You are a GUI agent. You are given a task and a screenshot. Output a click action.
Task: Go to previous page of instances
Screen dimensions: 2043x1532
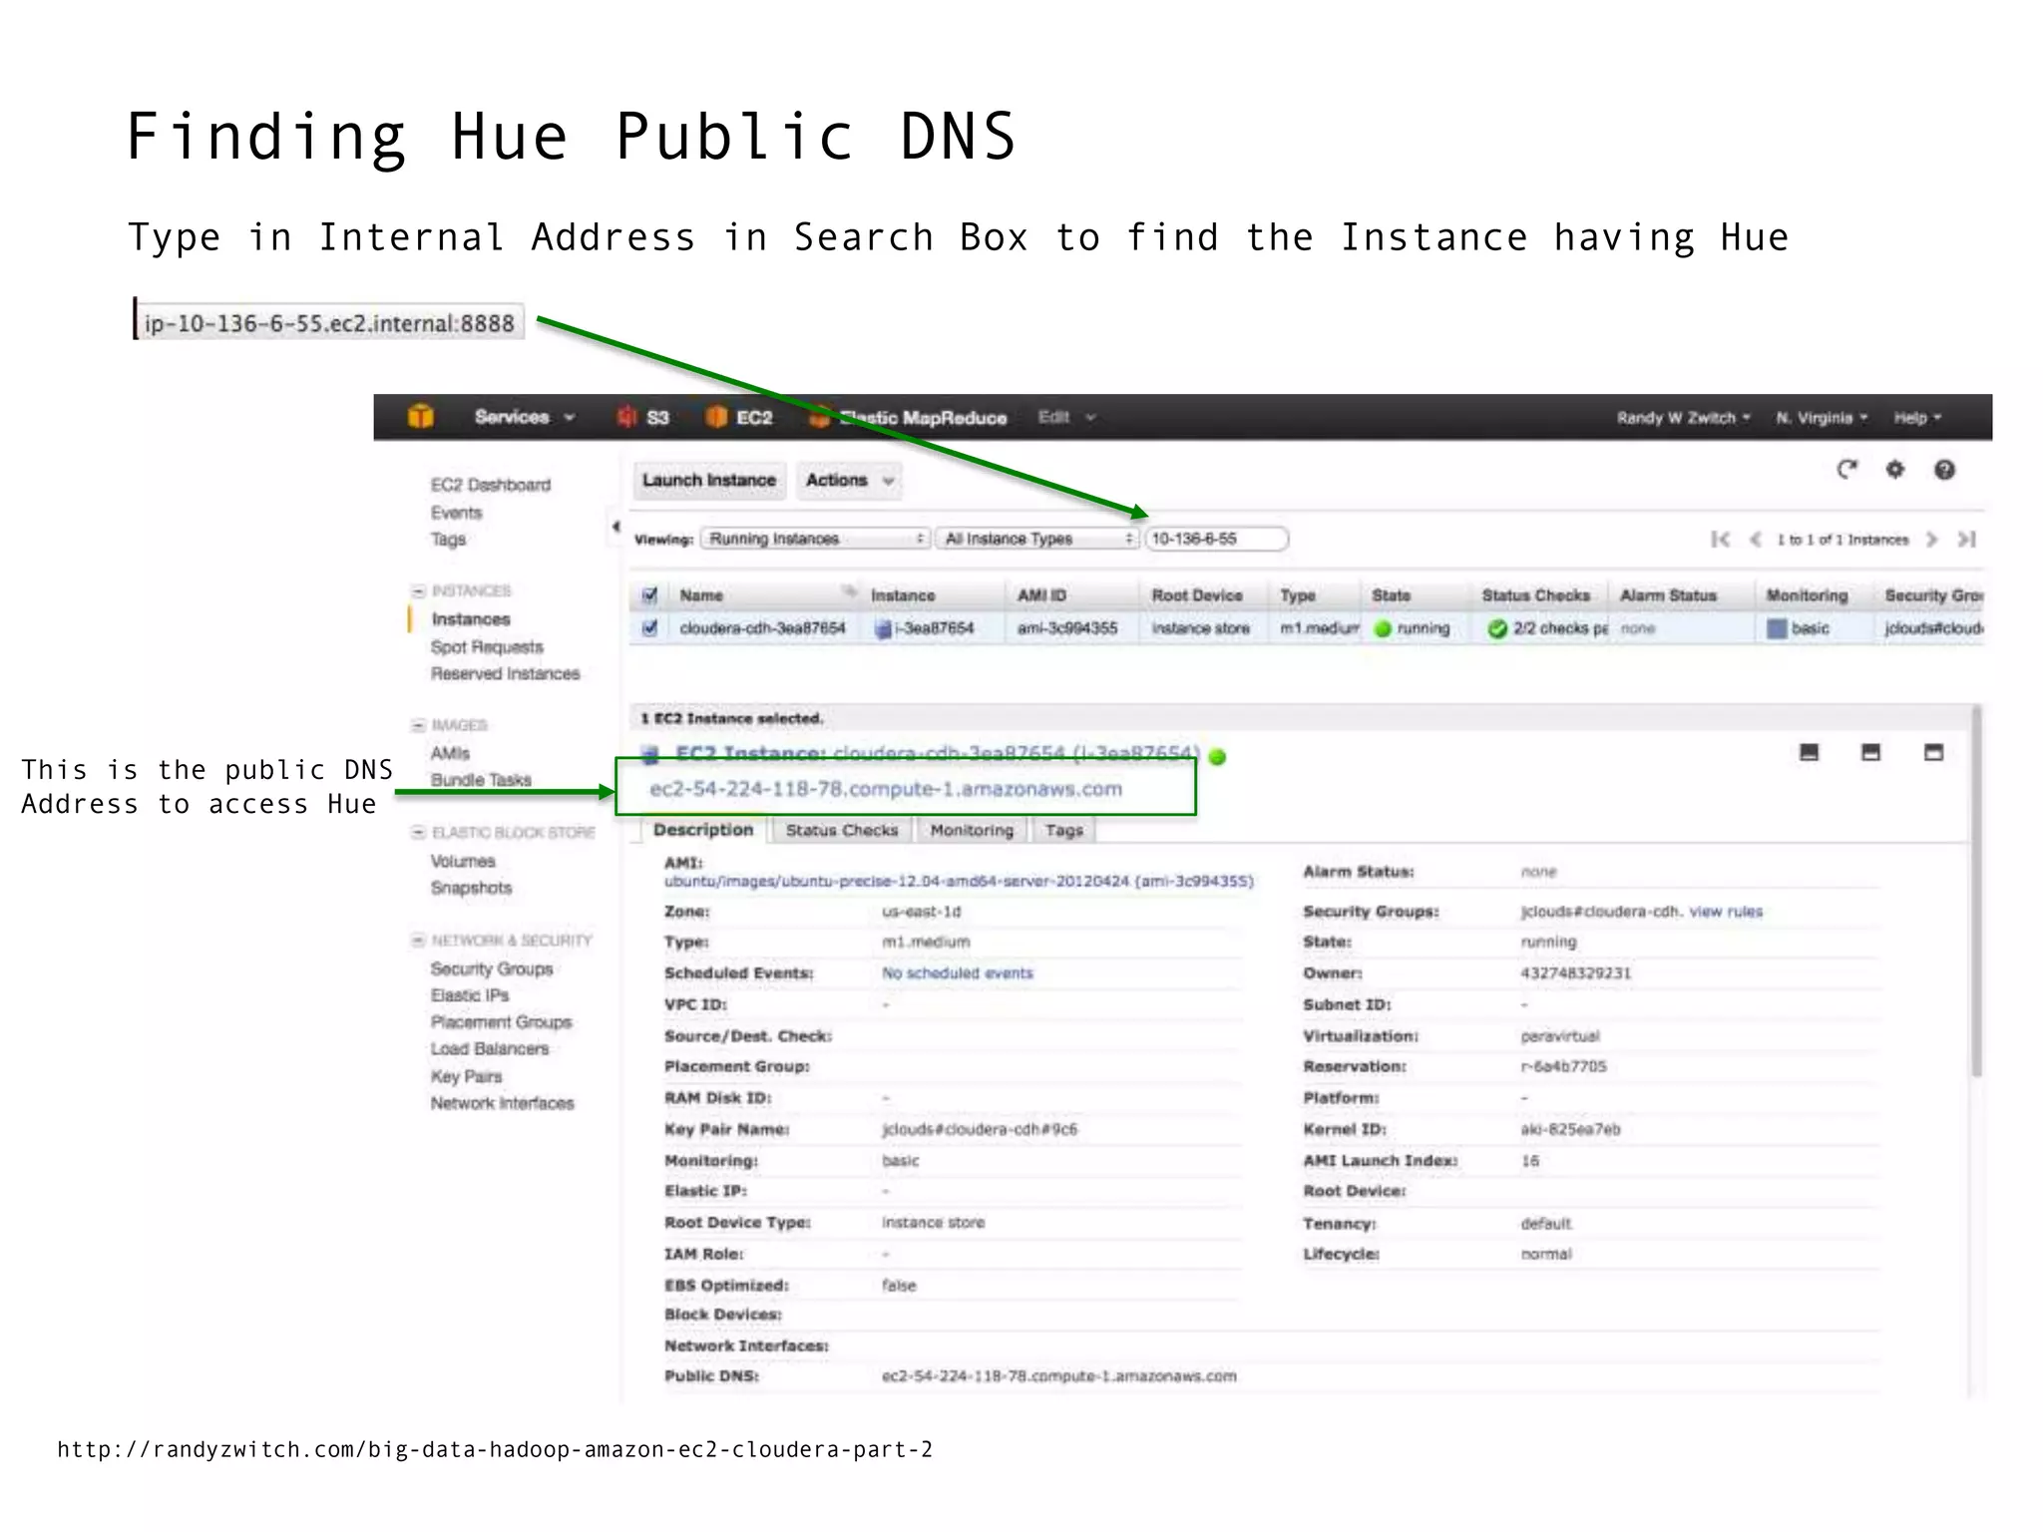(1756, 540)
